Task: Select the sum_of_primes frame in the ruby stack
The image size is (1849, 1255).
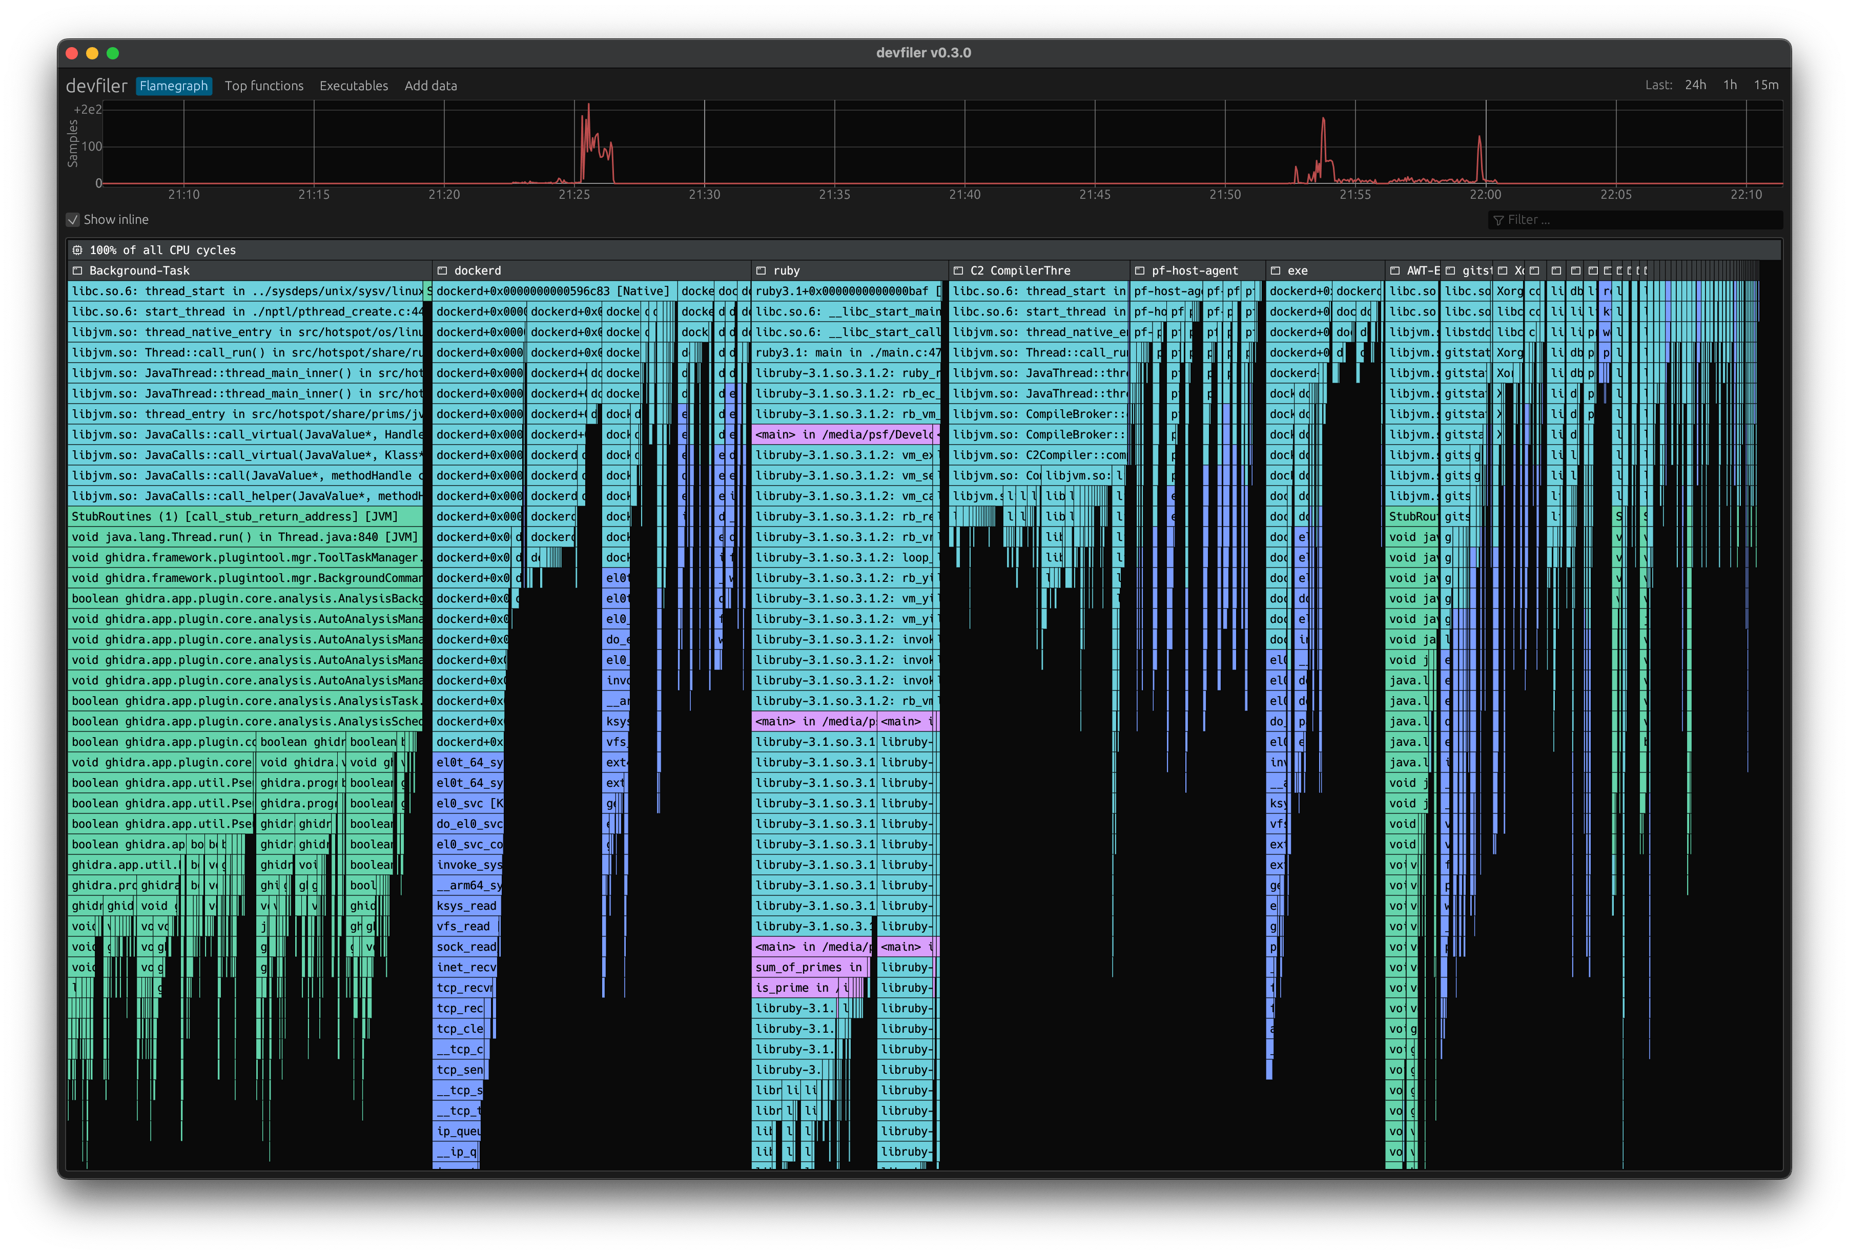Action: pos(804,966)
